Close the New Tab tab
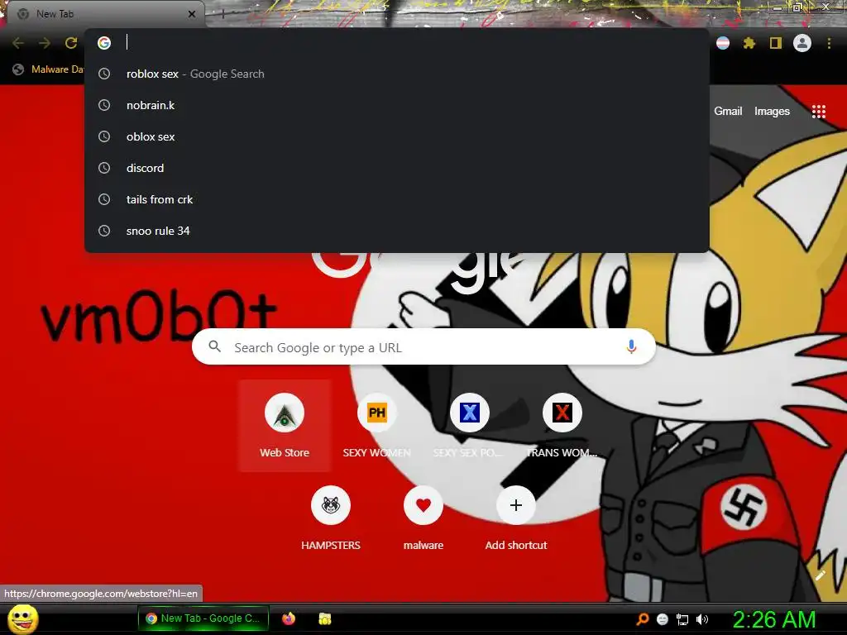The height and width of the screenshot is (635, 847). coord(192,14)
